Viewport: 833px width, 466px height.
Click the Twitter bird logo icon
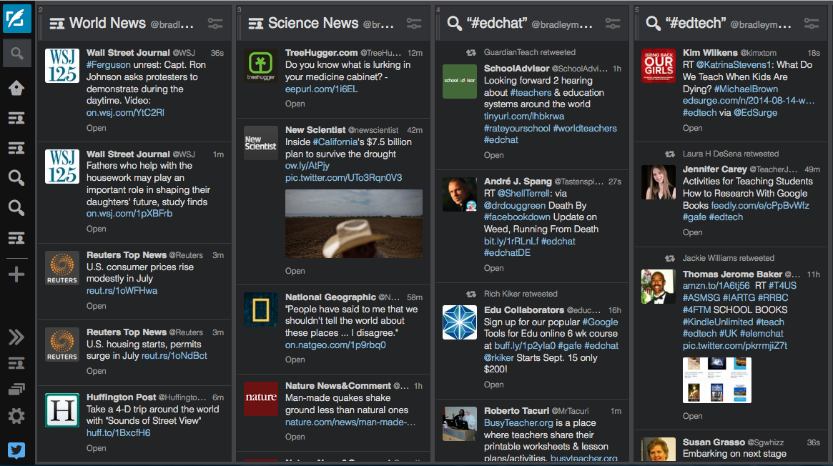click(x=16, y=450)
